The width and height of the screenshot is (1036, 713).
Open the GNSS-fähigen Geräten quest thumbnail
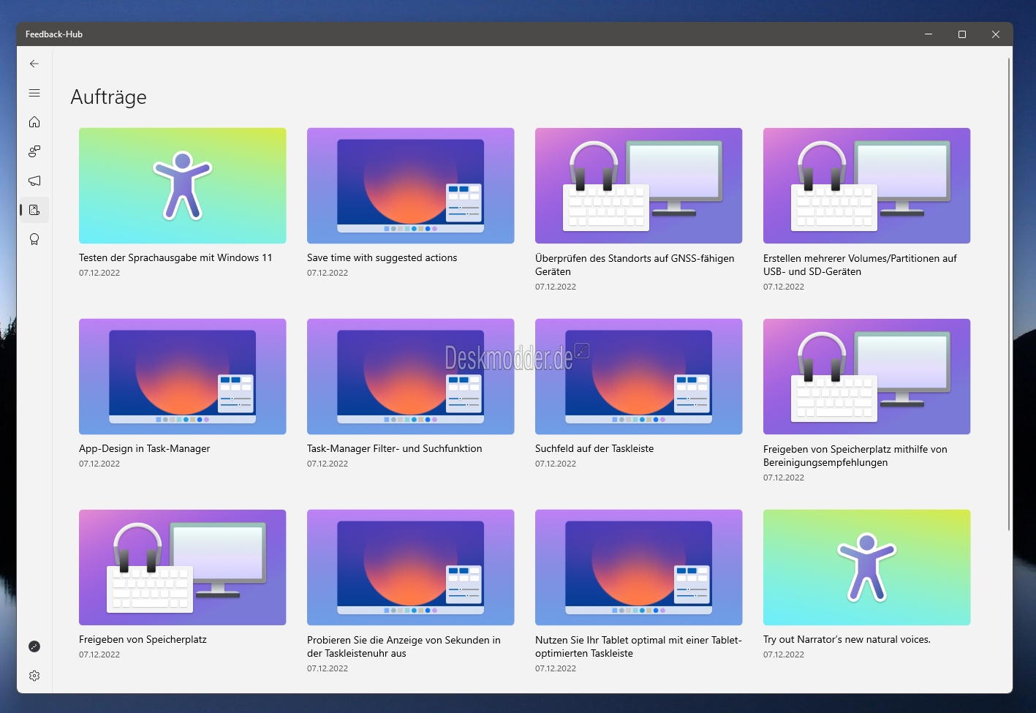click(x=638, y=186)
